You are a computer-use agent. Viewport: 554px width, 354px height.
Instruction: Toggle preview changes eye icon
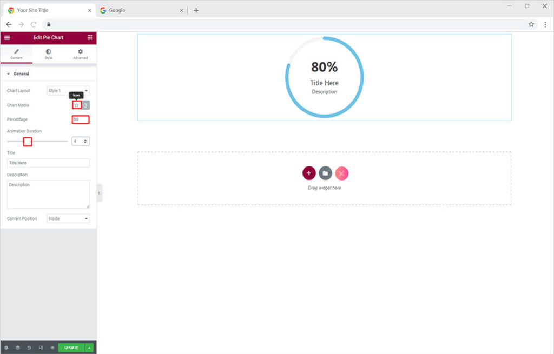point(52,348)
